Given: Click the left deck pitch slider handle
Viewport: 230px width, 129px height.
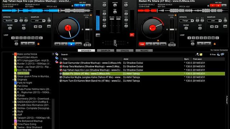Looking at the screenshot, I should coord(87,29).
